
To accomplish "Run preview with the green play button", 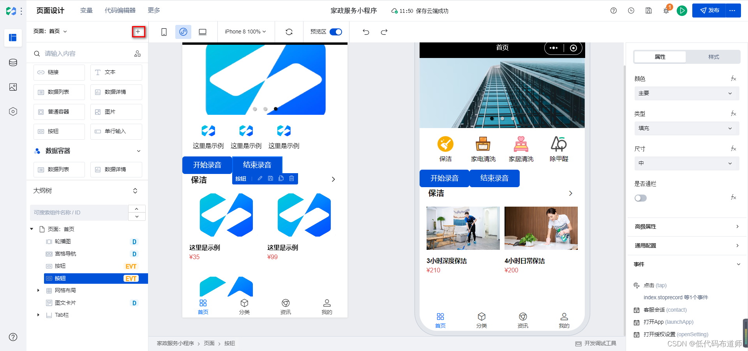I will [x=682, y=11].
